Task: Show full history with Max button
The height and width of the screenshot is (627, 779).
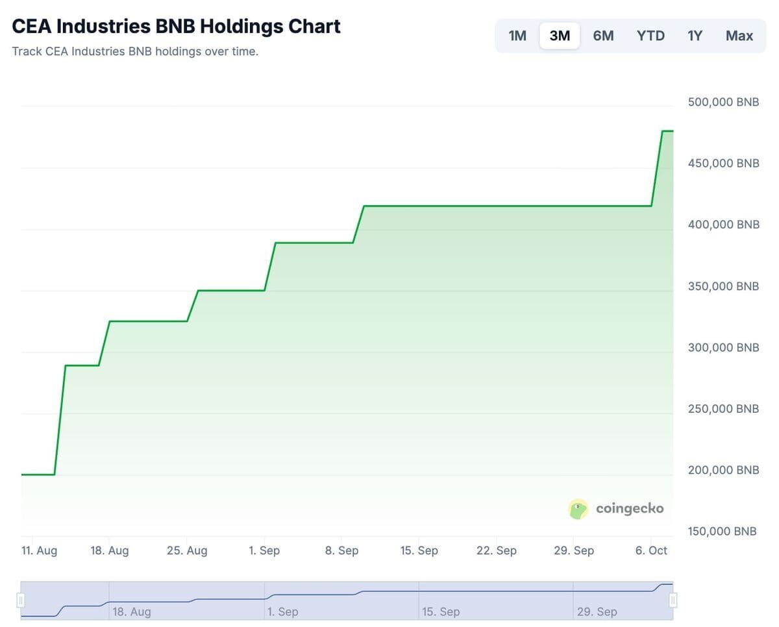Action: [739, 36]
